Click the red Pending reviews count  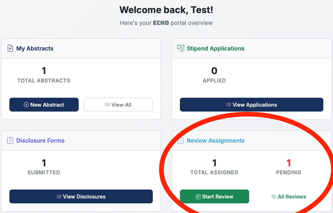point(289,163)
